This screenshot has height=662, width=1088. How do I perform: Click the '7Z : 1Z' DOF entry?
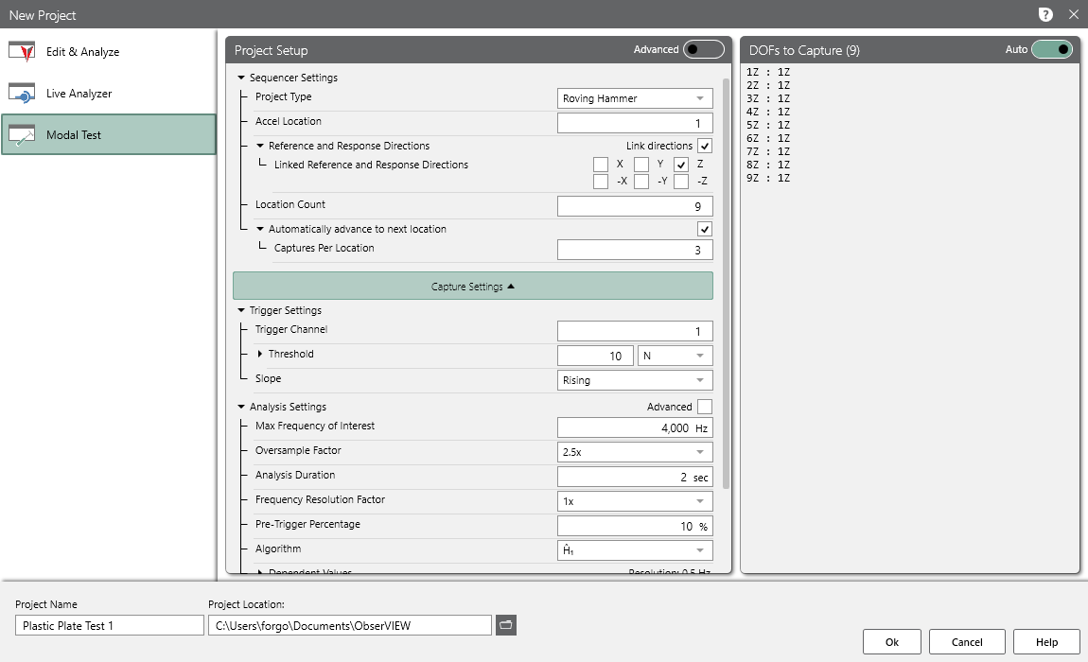click(768, 151)
